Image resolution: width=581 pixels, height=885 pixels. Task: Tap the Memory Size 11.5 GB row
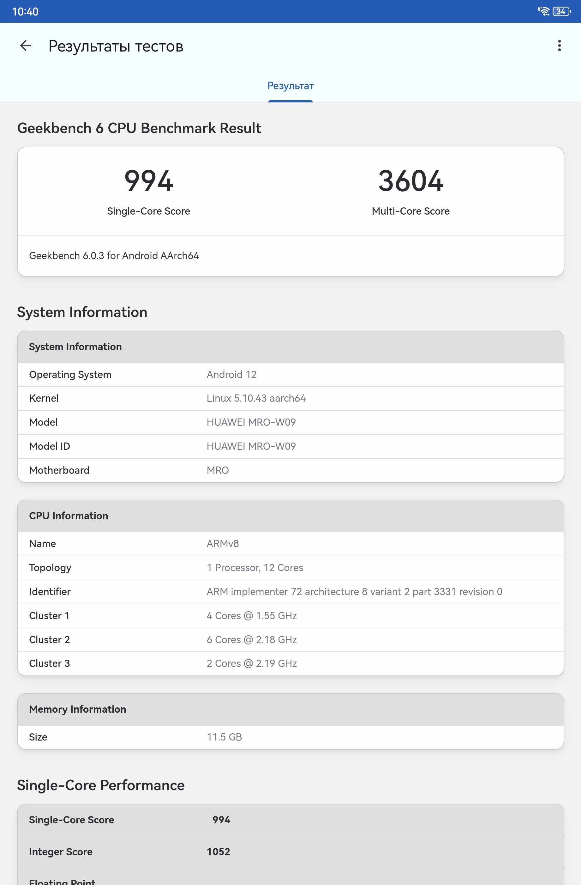290,737
